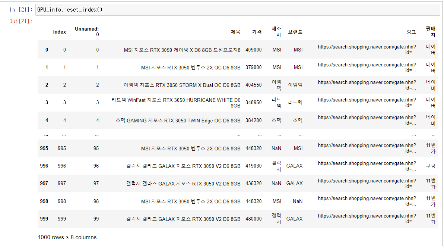Click the code cell input GPU_info.reset_index()
444x250 pixels.
[238, 10]
